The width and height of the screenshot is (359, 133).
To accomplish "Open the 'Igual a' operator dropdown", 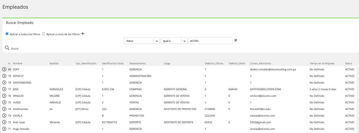I will pyautogui.click(x=174, y=41).
